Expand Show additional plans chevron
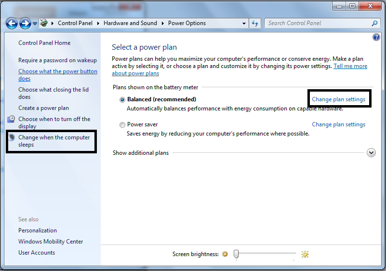Screen dimensions: 386x271 coord(371,153)
